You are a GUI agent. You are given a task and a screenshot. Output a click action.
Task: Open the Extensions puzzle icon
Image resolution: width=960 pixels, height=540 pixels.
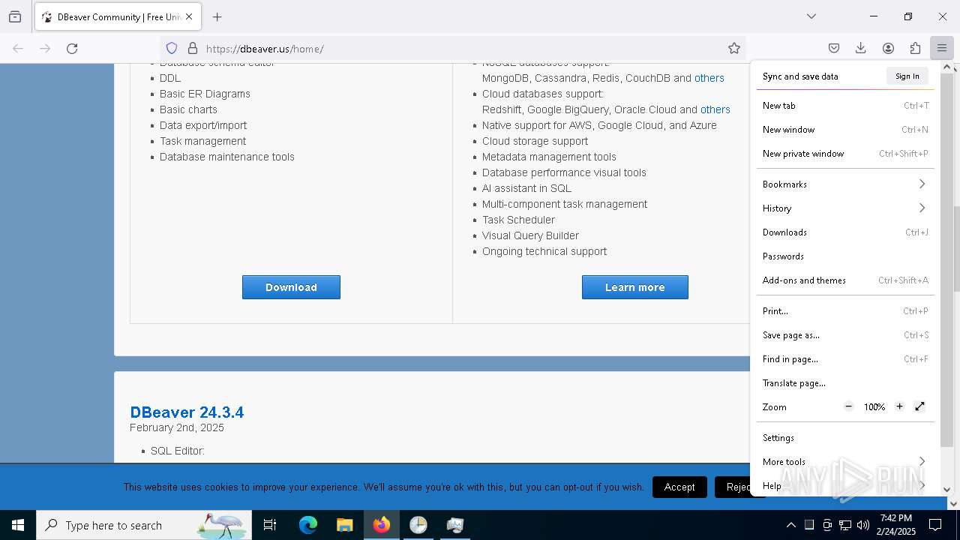915,48
